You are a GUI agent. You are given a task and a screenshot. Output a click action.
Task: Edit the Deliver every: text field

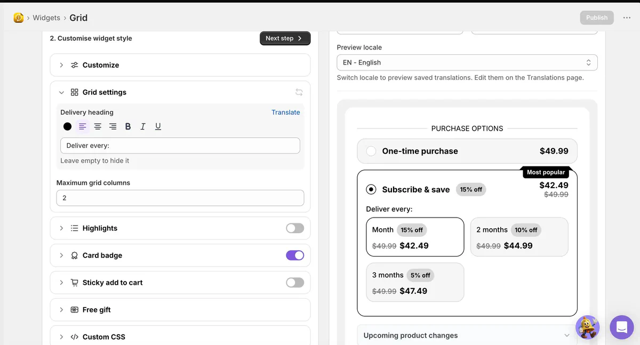coord(180,146)
